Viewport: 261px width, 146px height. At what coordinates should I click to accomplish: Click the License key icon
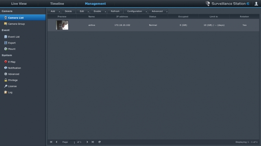[6, 86]
